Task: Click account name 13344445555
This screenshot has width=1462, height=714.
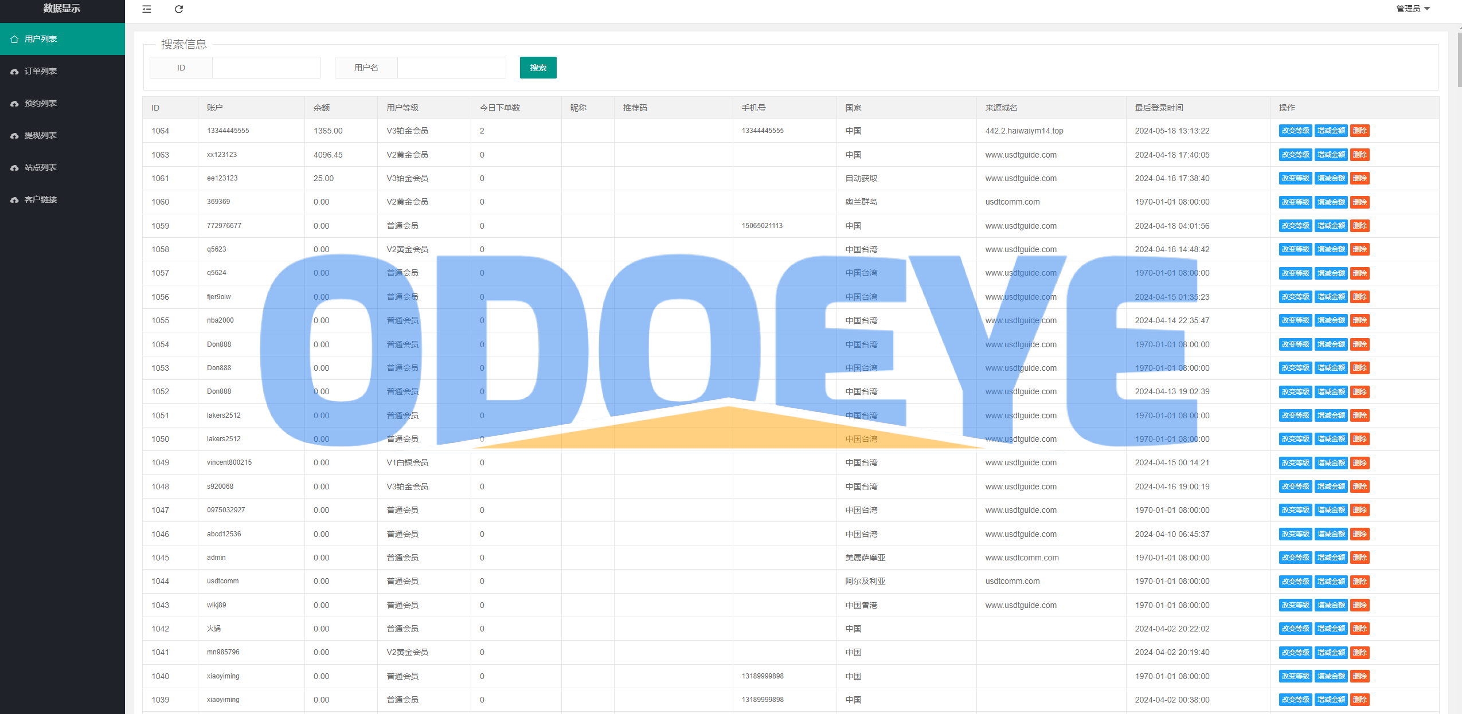Action: click(x=228, y=131)
